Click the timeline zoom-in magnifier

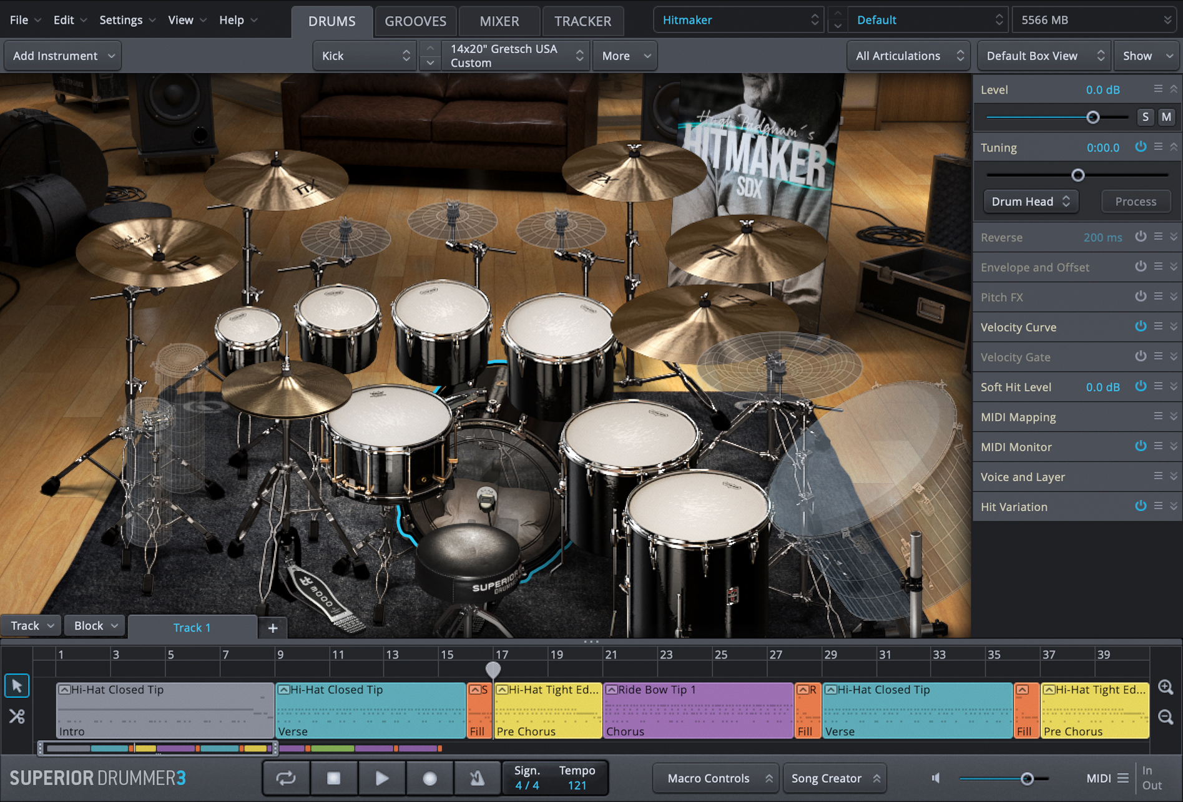click(x=1166, y=687)
